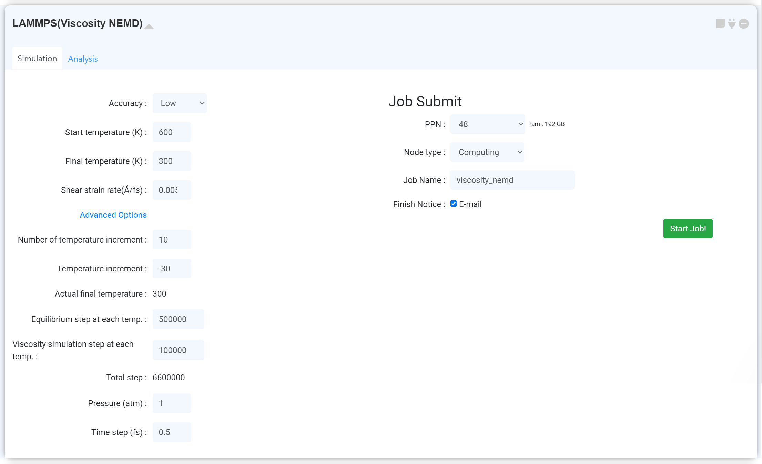The height and width of the screenshot is (464, 762).
Task: Open the PPN dropdown showing 48
Action: pos(487,124)
